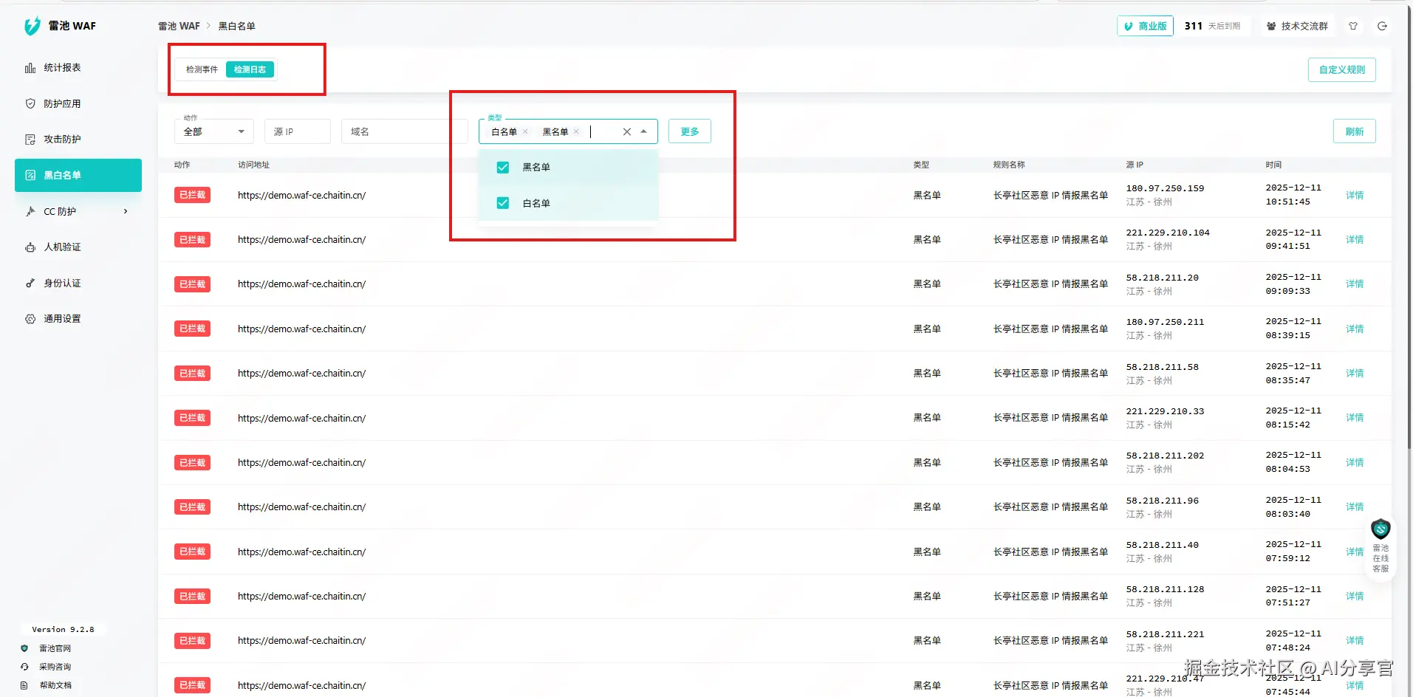
Task: Click the 商业版 button
Action: click(x=1145, y=26)
